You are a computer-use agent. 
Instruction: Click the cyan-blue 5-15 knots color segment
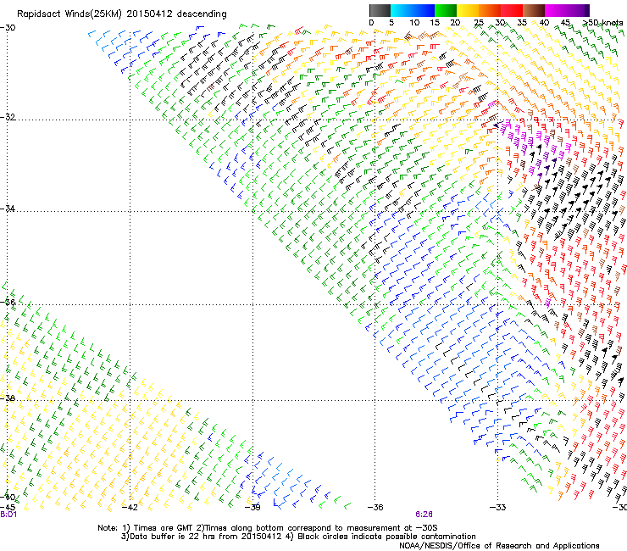pos(413,10)
